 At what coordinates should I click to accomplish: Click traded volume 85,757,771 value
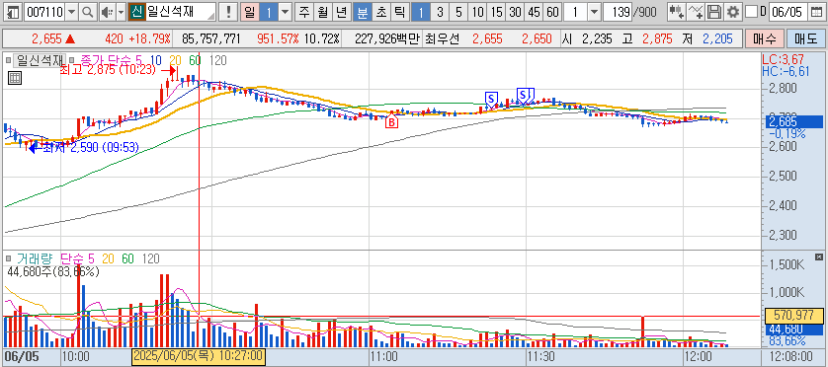(x=211, y=38)
